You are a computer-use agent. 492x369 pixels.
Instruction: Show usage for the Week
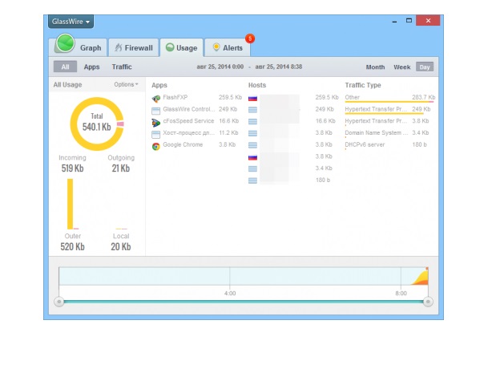click(402, 67)
